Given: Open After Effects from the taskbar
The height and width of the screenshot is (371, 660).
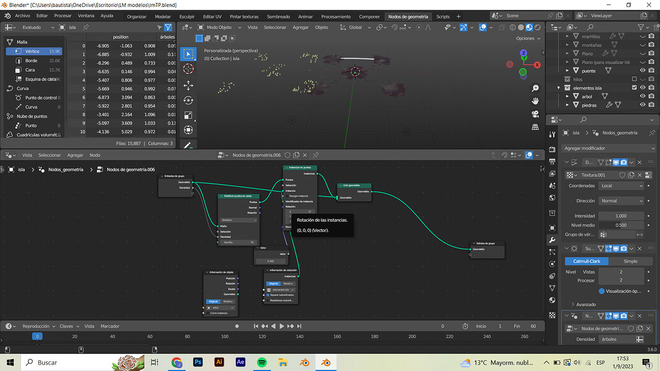Looking at the screenshot, I should pos(240,362).
